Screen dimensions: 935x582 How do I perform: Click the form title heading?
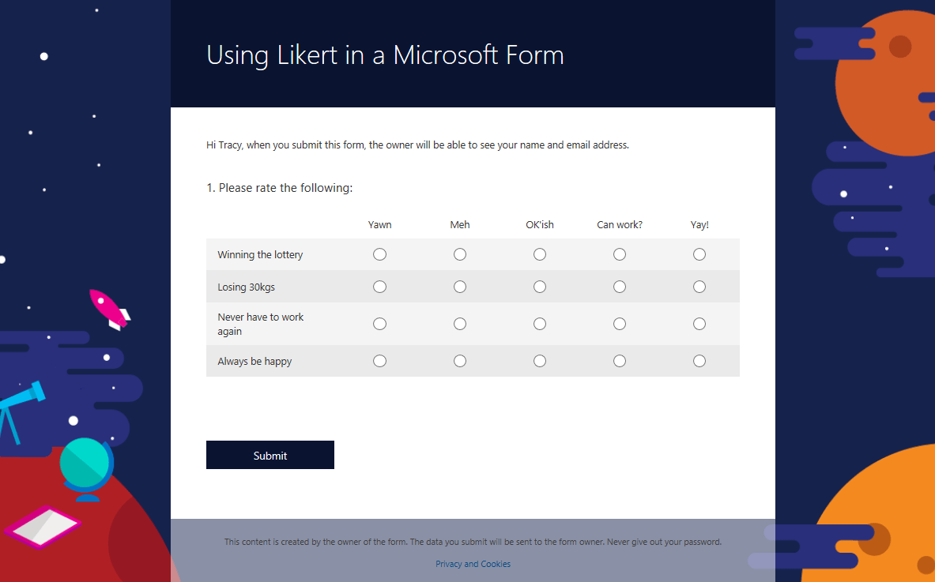pos(385,55)
